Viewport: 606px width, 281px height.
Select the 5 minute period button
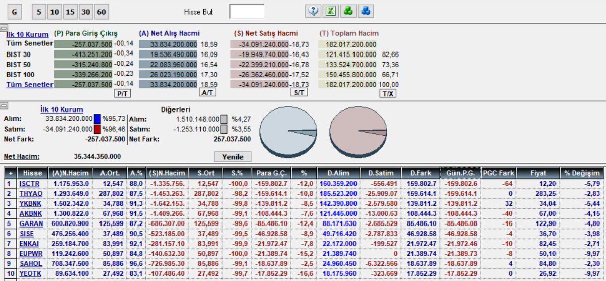pos(39,11)
